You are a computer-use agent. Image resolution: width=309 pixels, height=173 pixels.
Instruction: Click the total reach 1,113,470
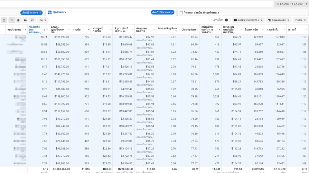pyautogui.click(x=279, y=169)
